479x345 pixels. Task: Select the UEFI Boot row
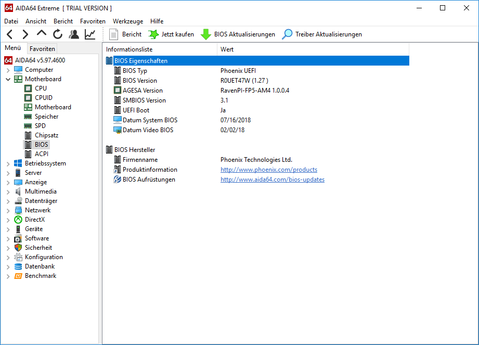click(x=257, y=110)
